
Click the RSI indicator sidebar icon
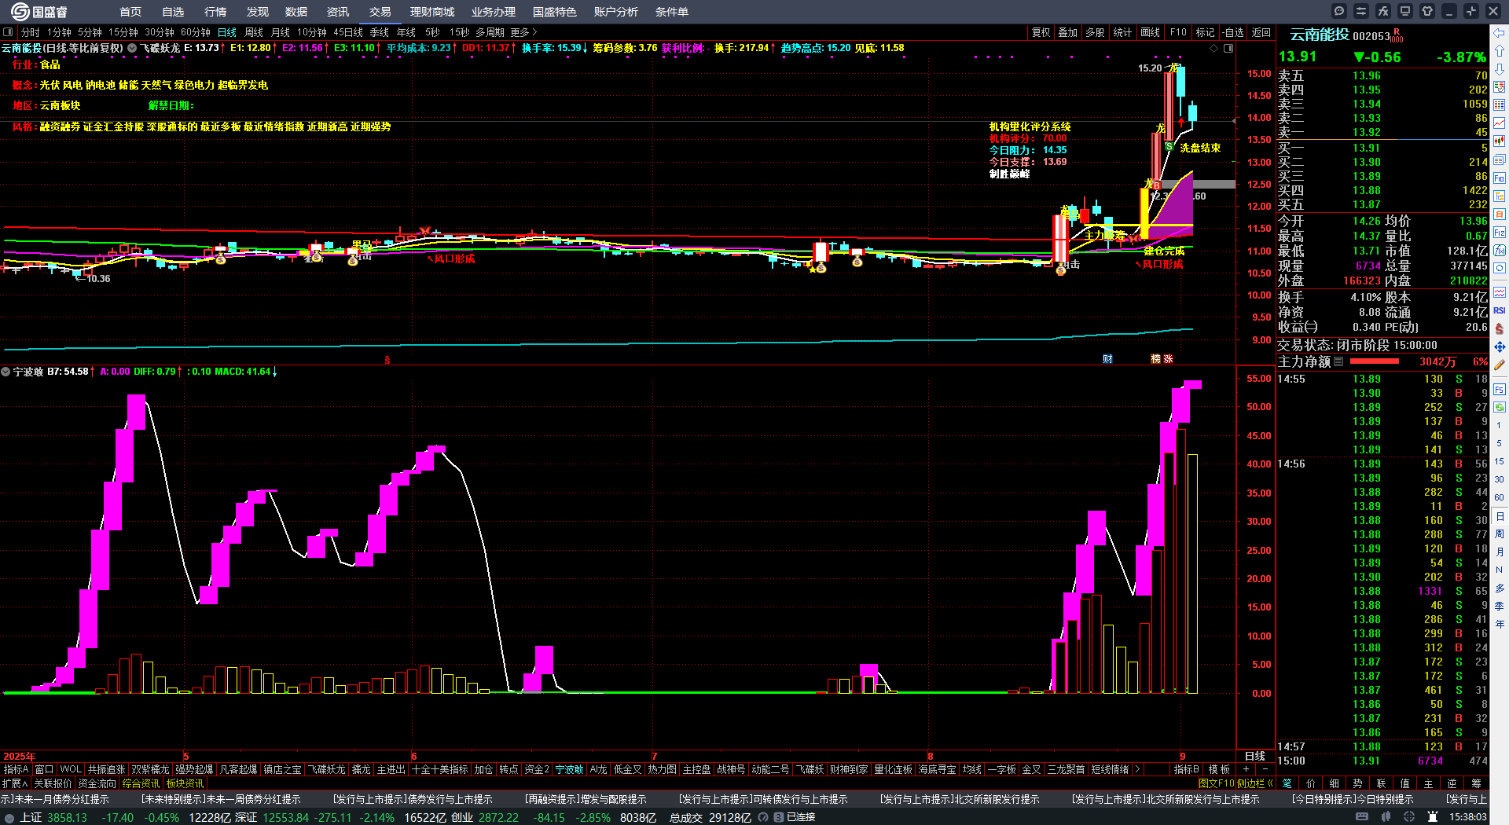[x=1500, y=310]
